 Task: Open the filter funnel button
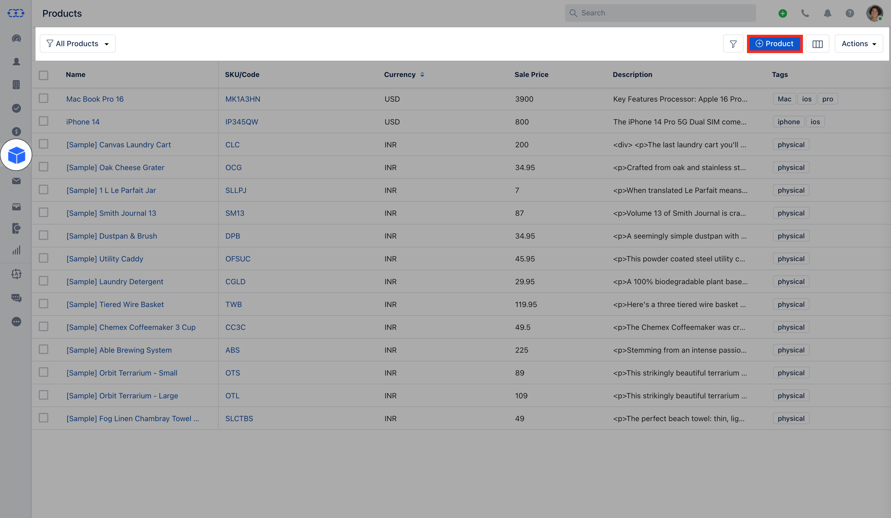coord(733,44)
